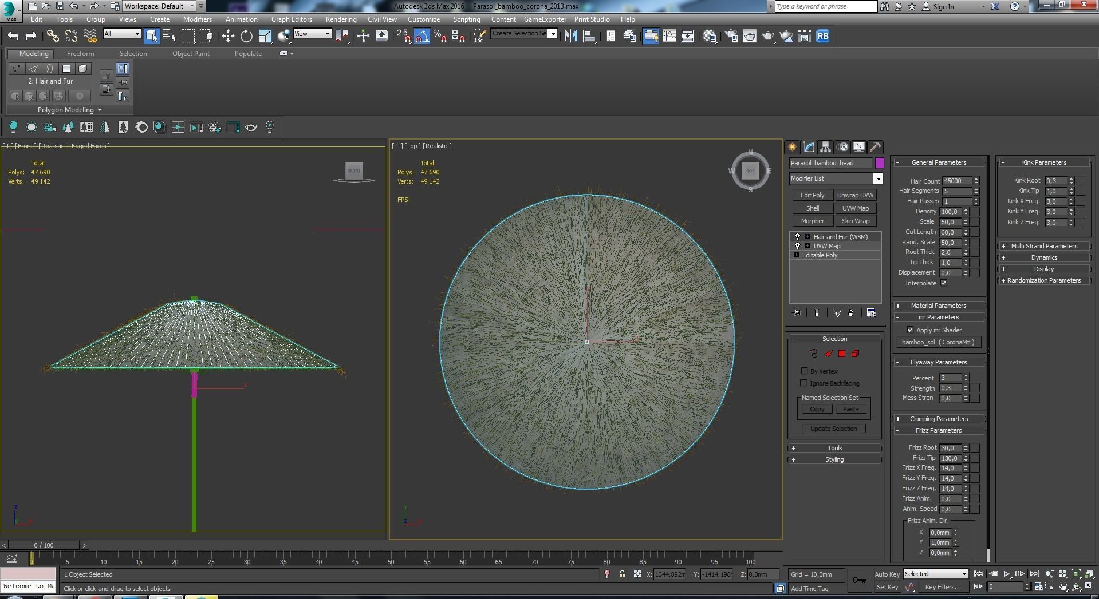Screen dimensions: 1099x599
Task: Enable the By Vertex checkbox
Action: [x=804, y=371]
